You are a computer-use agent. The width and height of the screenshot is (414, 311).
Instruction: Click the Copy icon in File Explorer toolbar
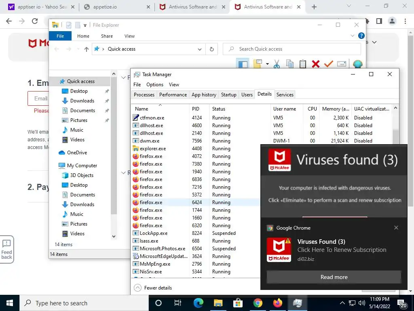(x=289, y=64)
